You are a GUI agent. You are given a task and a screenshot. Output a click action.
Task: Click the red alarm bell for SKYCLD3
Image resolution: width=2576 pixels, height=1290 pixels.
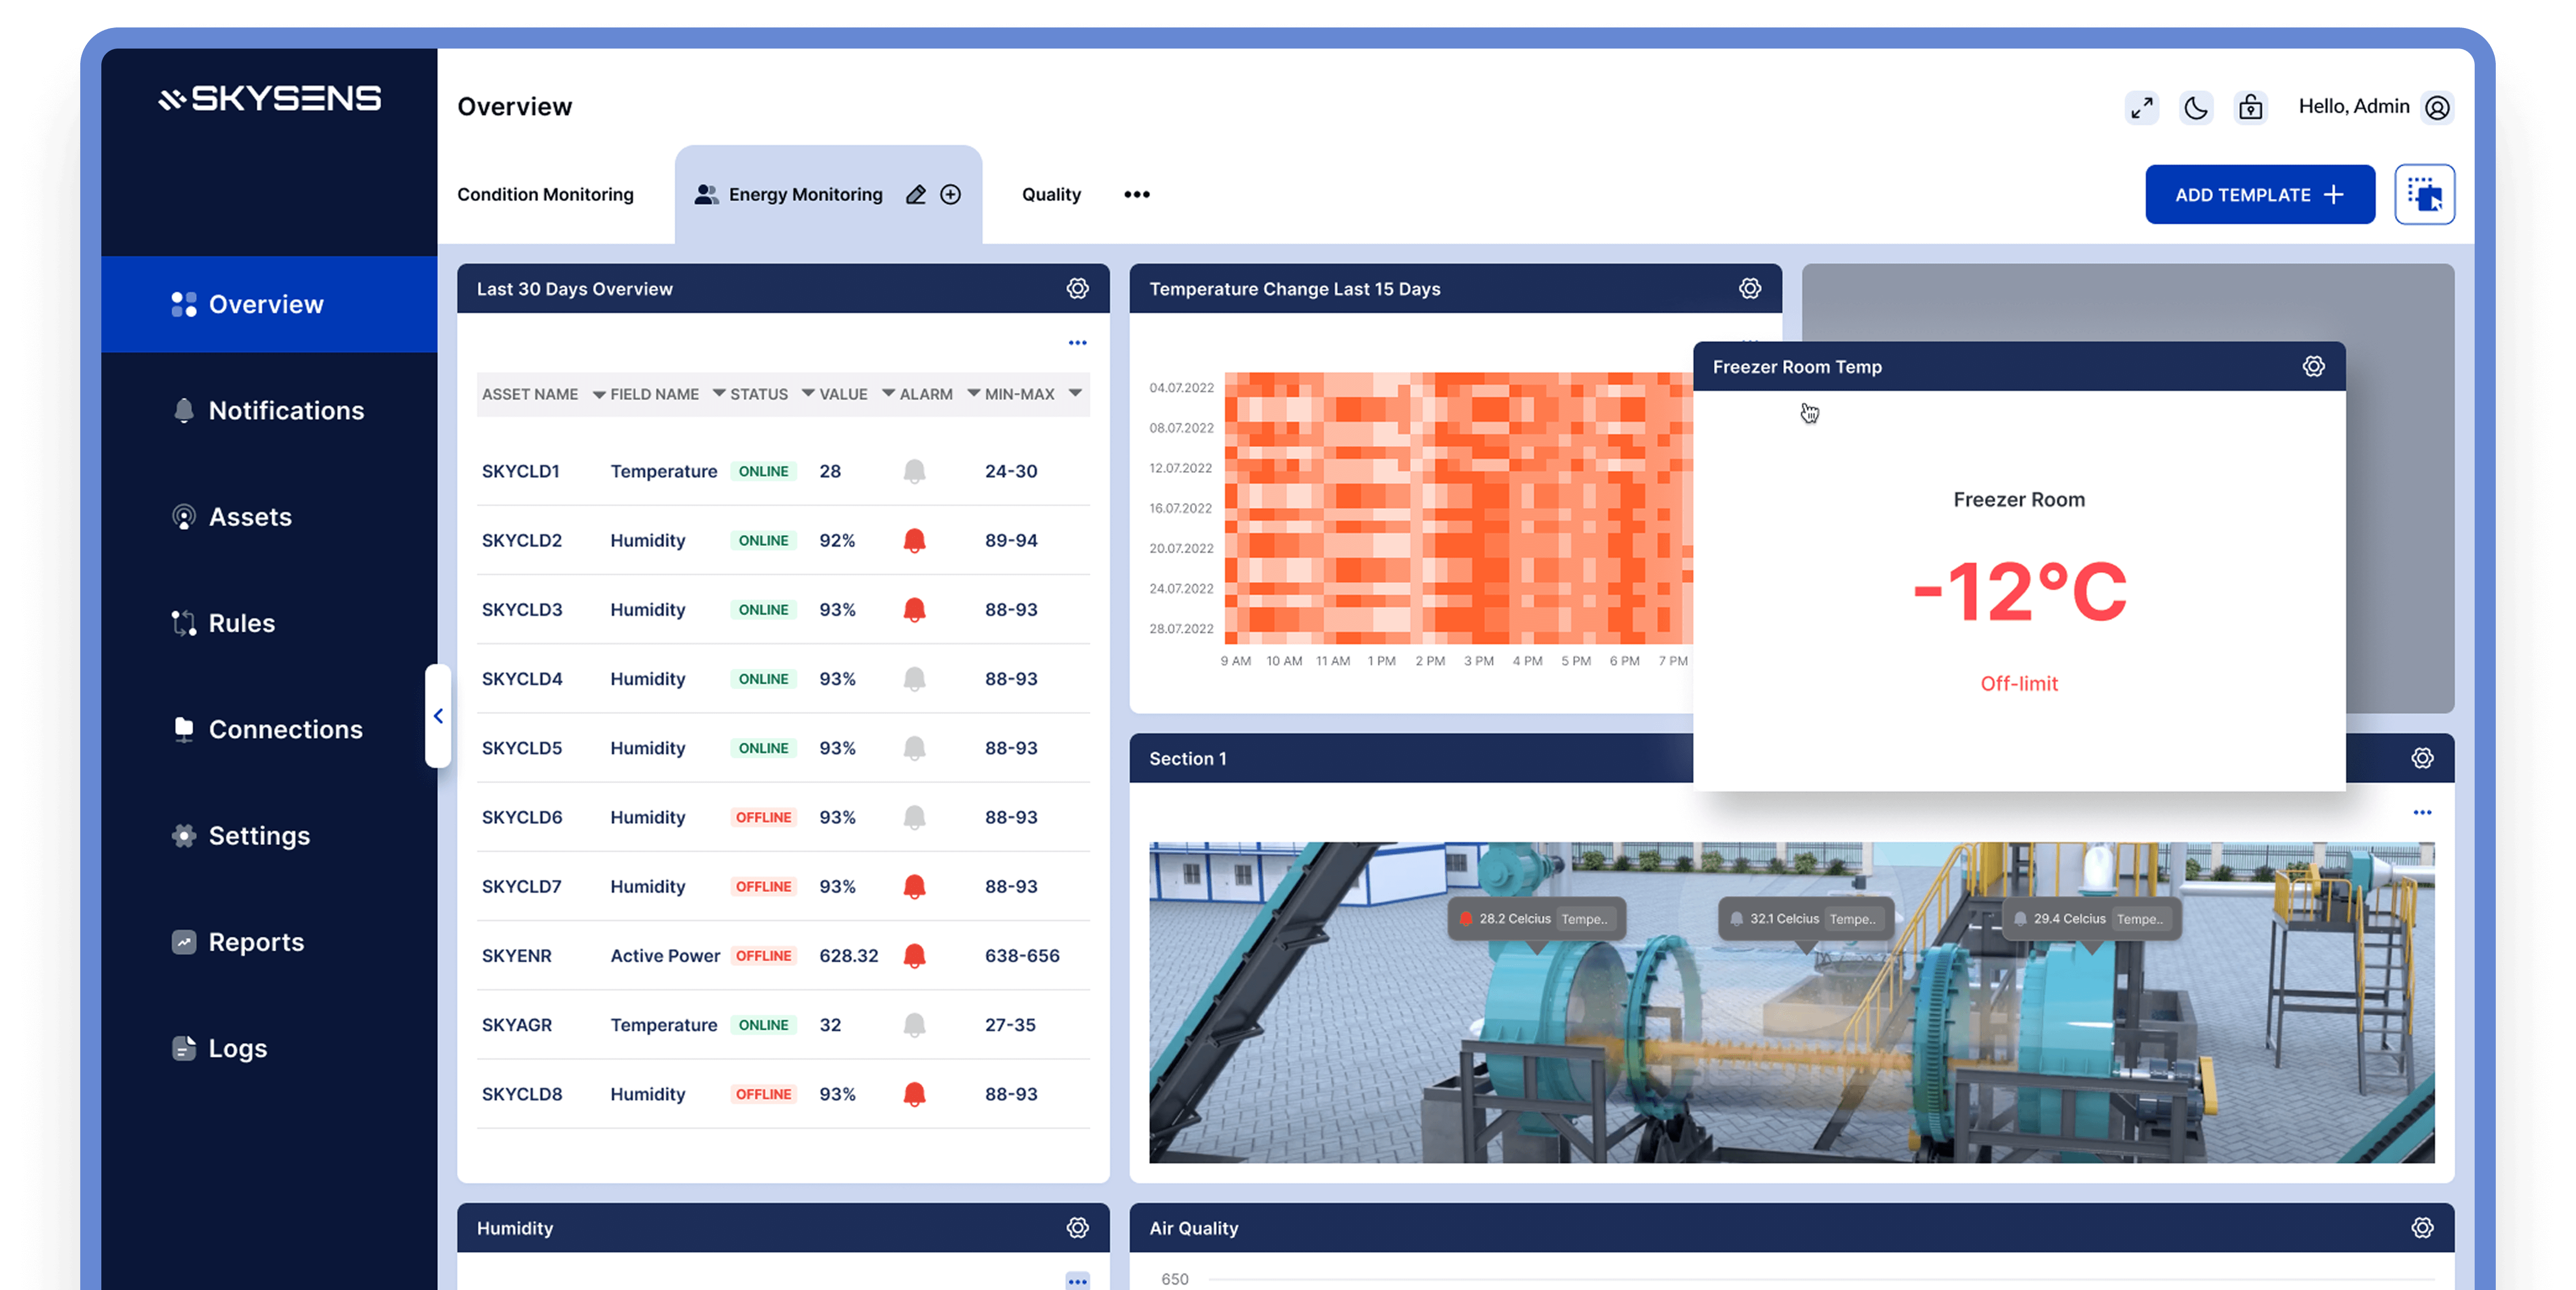pyautogui.click(x=914, y=609)
